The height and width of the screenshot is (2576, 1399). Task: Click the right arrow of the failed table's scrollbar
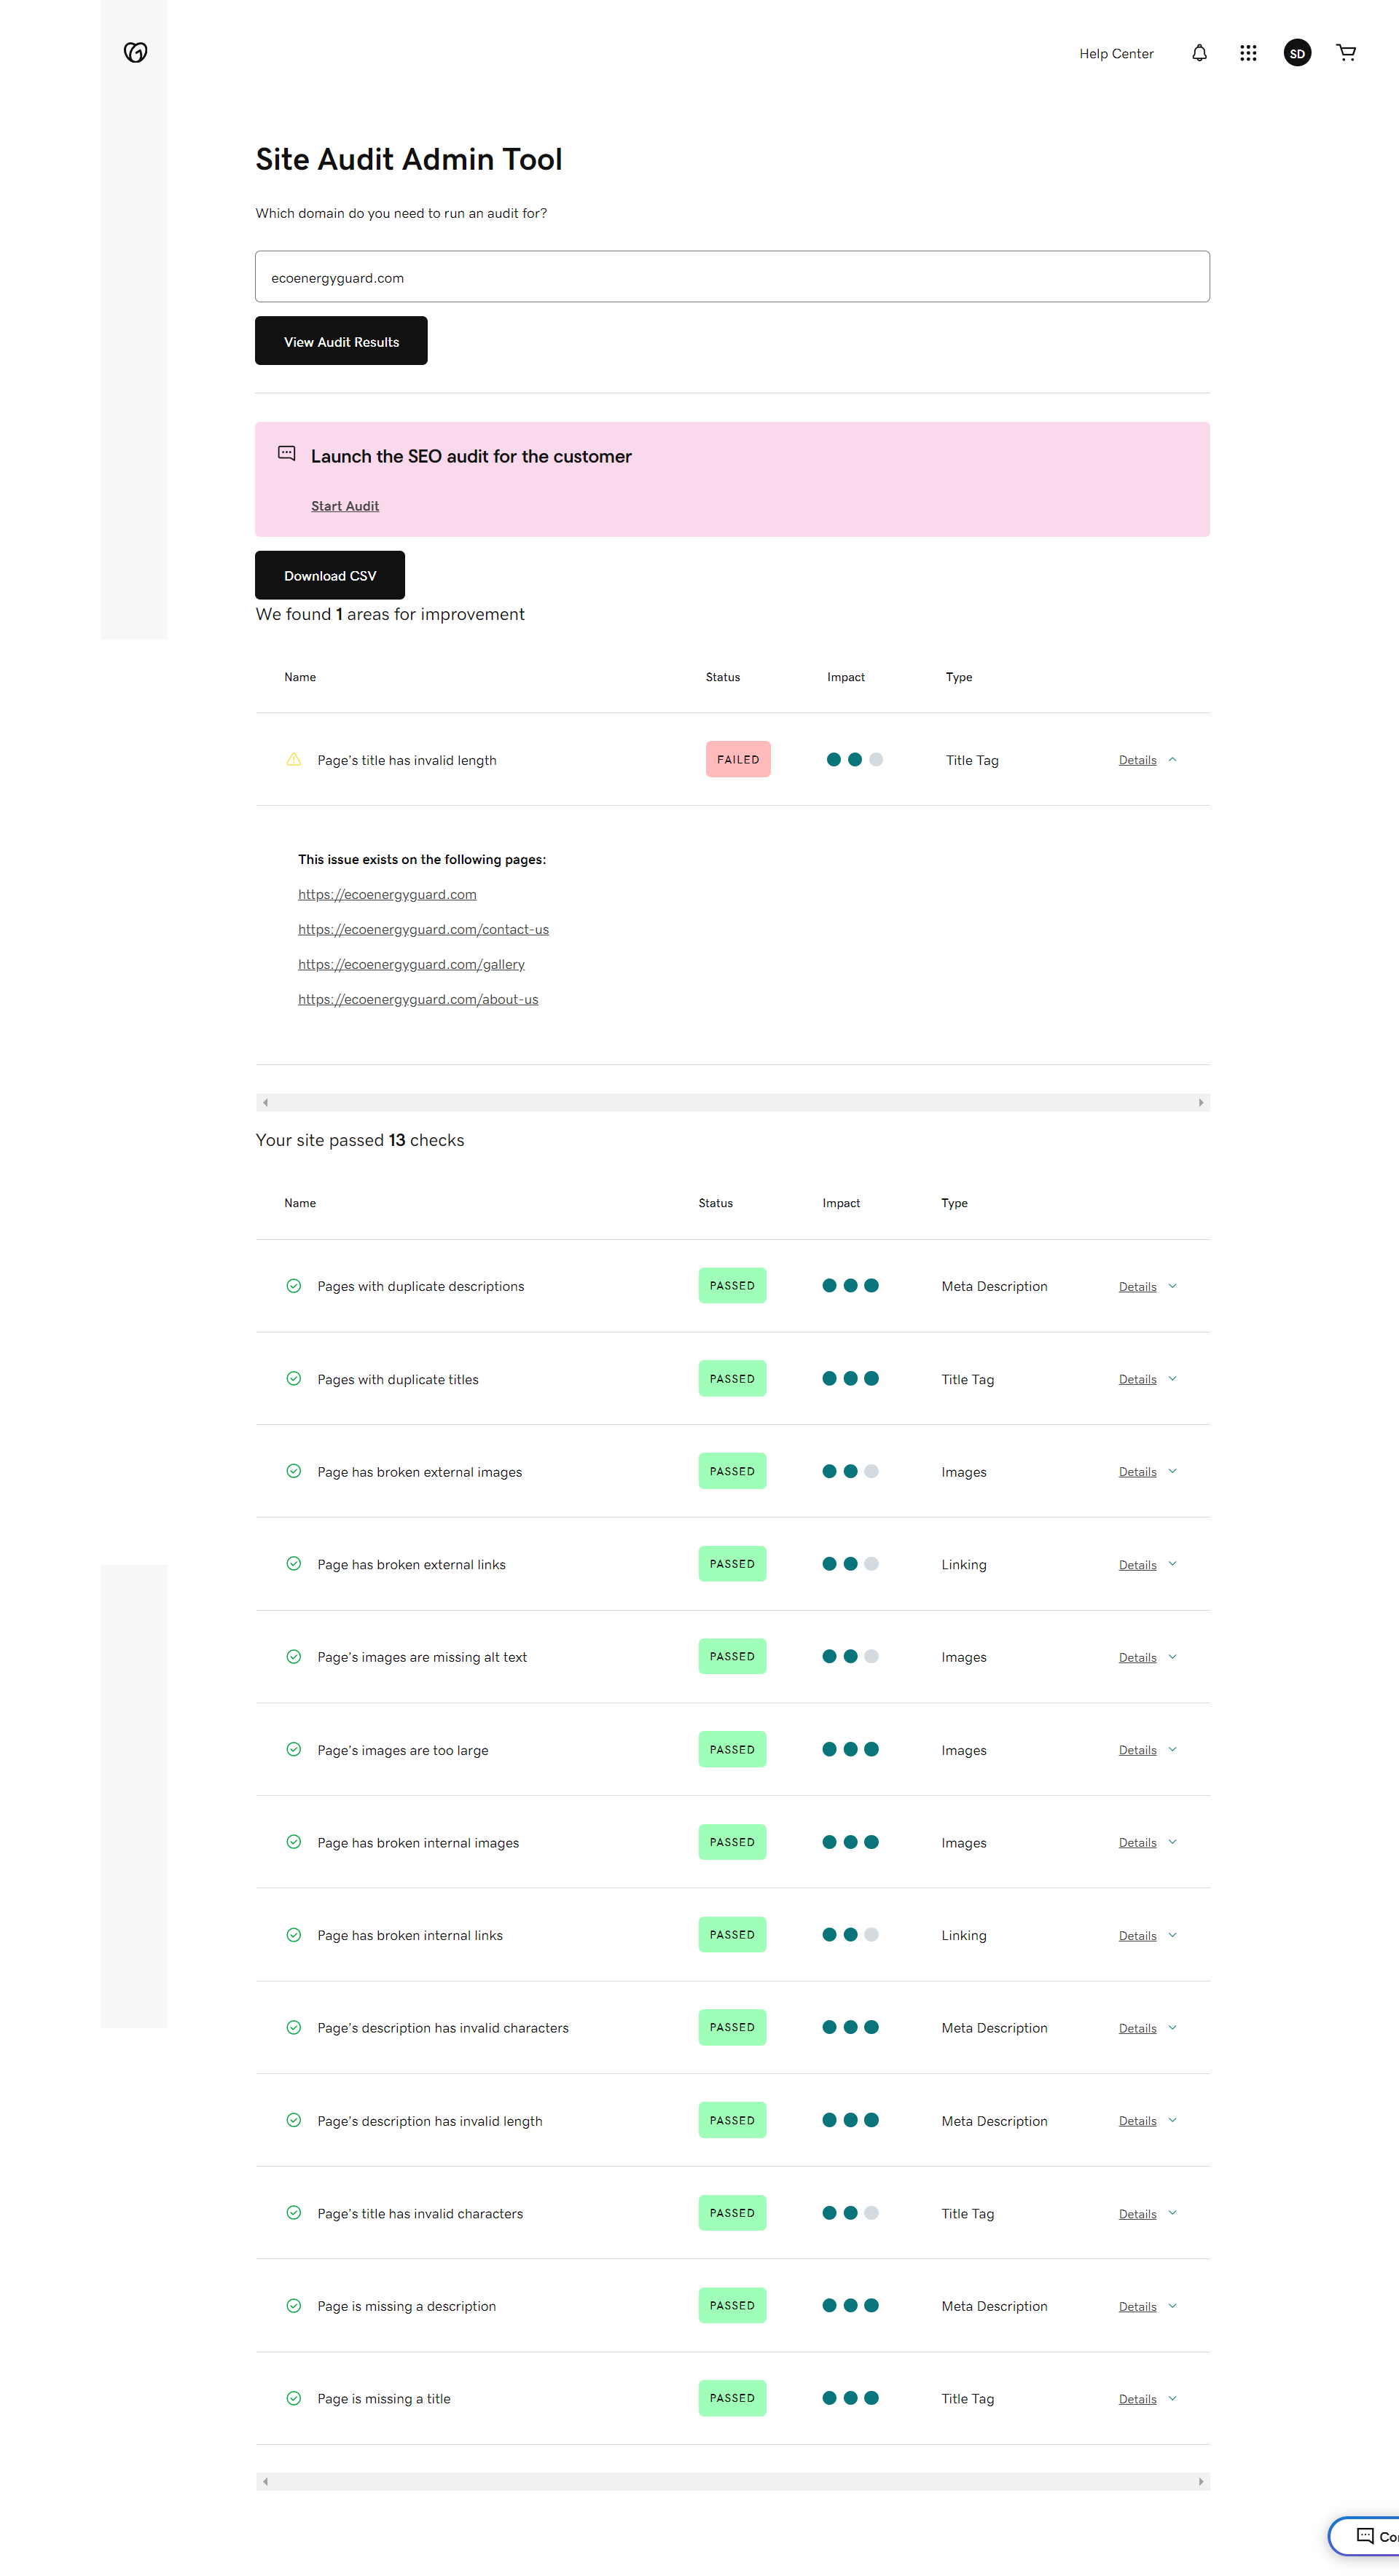(x=1200, y=1103)
